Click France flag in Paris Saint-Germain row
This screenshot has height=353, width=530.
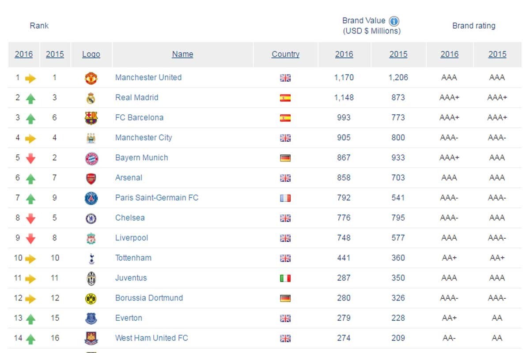[285, 198]
